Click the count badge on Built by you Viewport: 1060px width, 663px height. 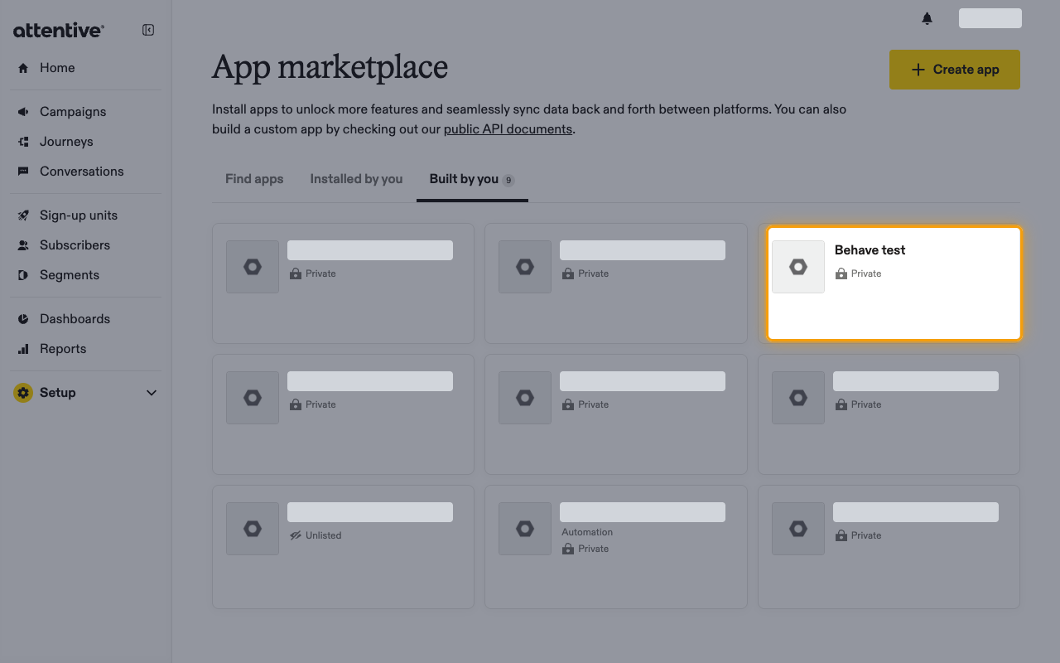[508, 180]
